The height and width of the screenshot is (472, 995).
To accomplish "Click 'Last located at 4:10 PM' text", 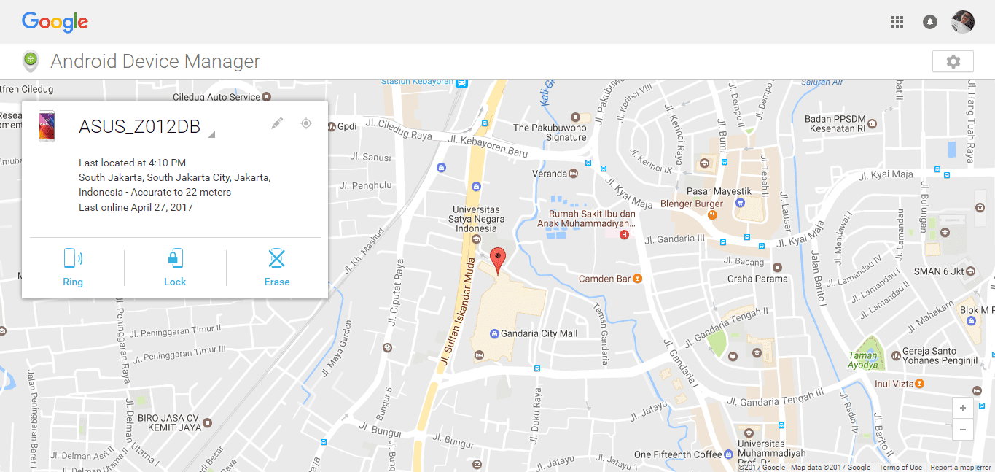I will (x=132, y=163).
